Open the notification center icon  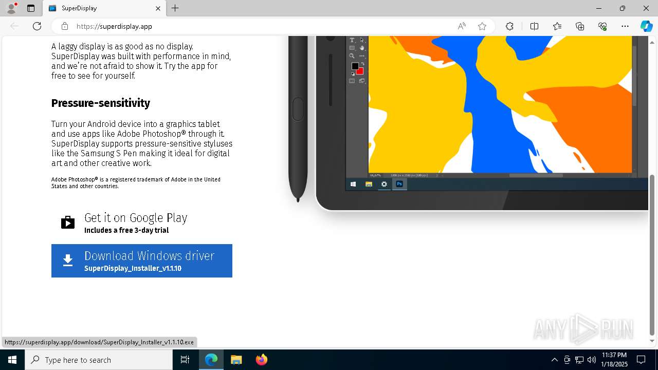(x=641, y=360)
